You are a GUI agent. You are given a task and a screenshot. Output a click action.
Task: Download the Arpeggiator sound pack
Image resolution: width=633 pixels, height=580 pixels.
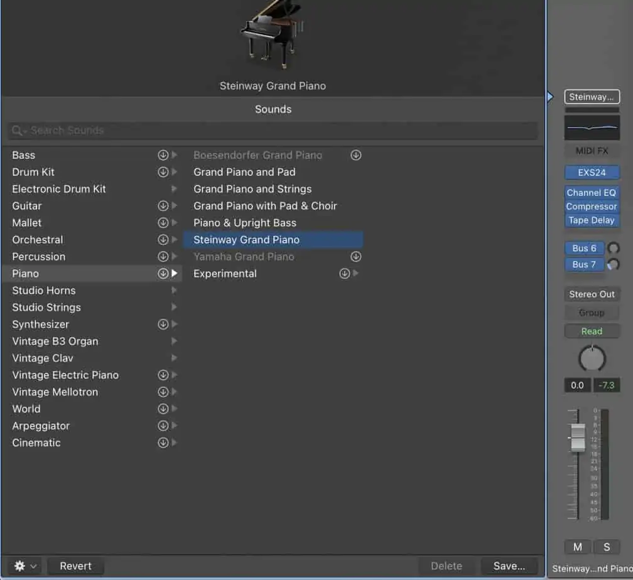pos(163,426)
